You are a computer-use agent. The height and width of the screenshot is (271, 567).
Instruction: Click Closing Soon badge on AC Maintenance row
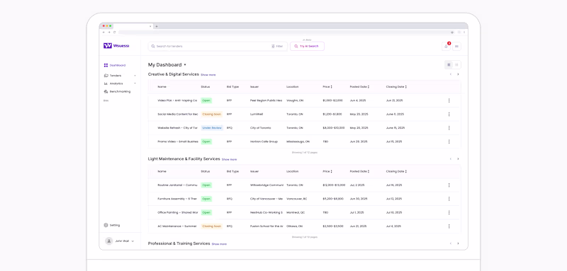(x=211, y=226)
